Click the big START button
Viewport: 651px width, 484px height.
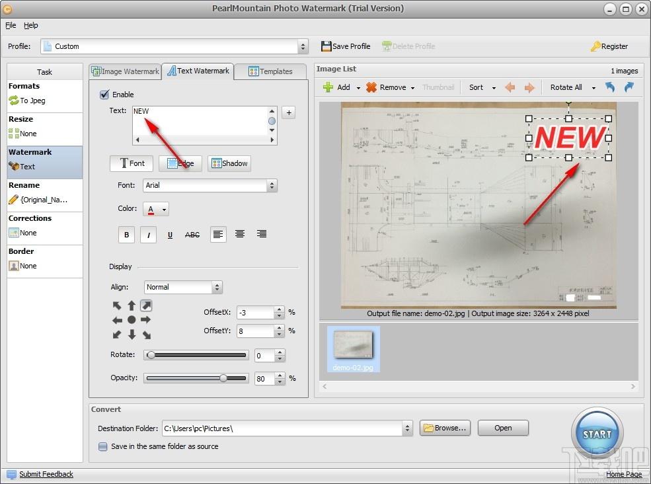coord(597,434)
